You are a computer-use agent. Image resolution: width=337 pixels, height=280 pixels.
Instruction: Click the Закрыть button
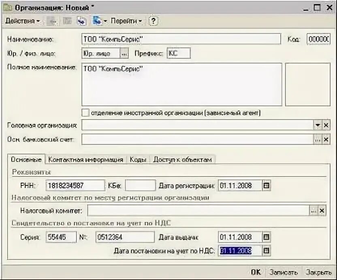pos(318,272)
